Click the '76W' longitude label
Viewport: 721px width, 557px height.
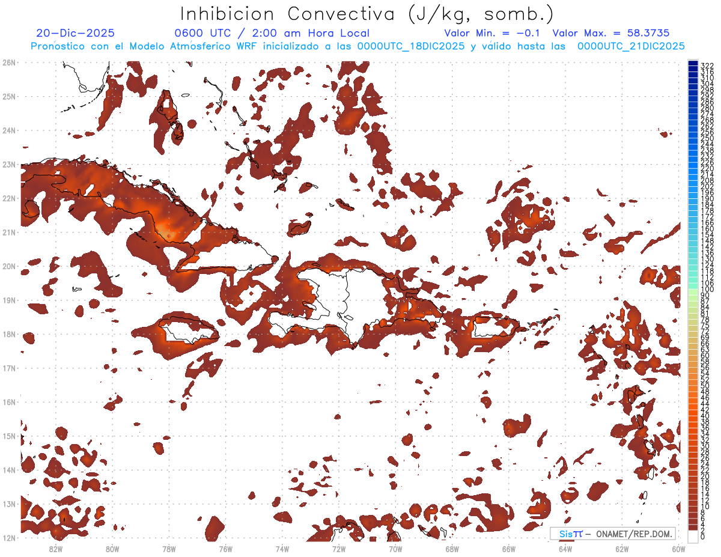225,549
